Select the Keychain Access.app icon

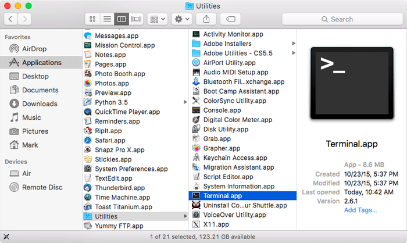[196, 158]
